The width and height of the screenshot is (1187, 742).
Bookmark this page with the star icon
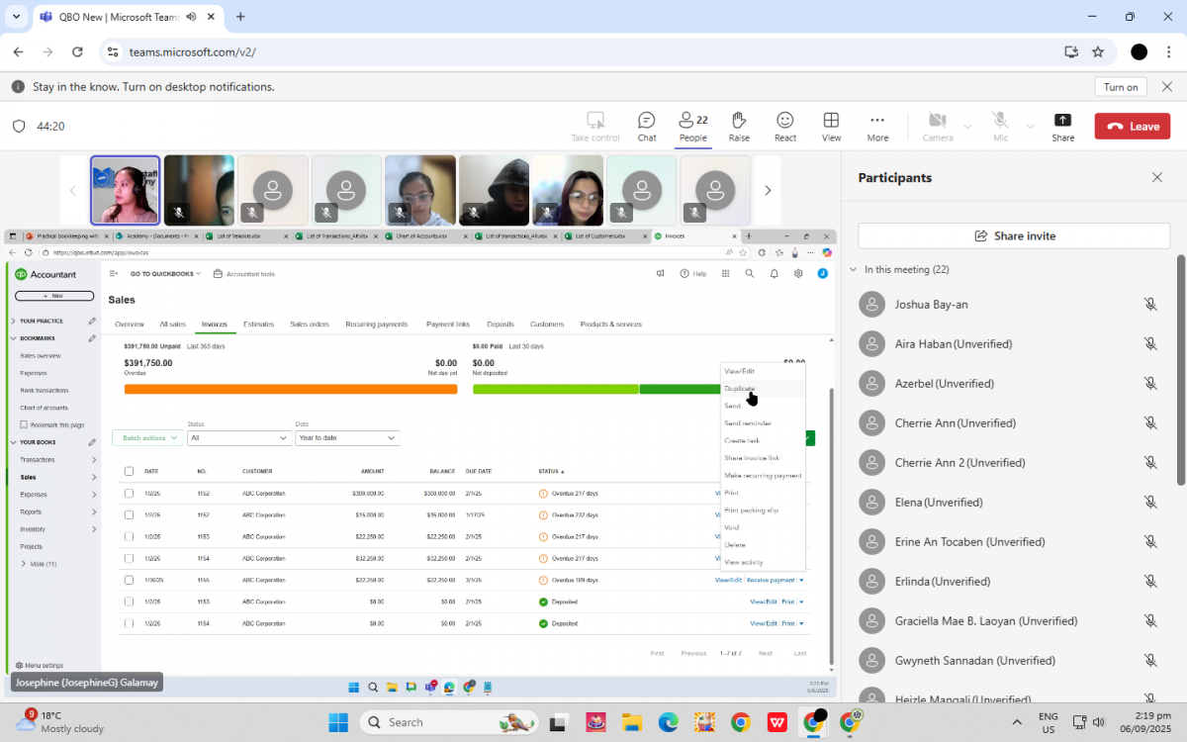pyautogui.click(x=1098, y=52)
